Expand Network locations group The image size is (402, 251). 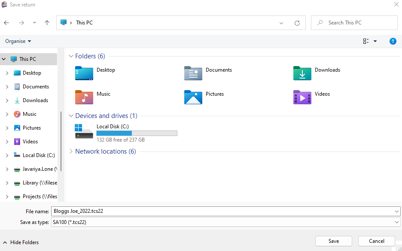71,151
